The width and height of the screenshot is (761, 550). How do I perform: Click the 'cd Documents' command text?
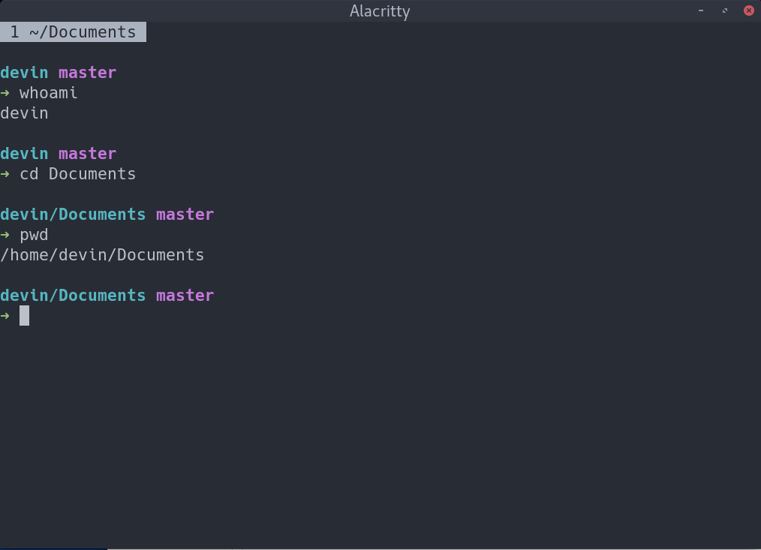pos(77,174)
